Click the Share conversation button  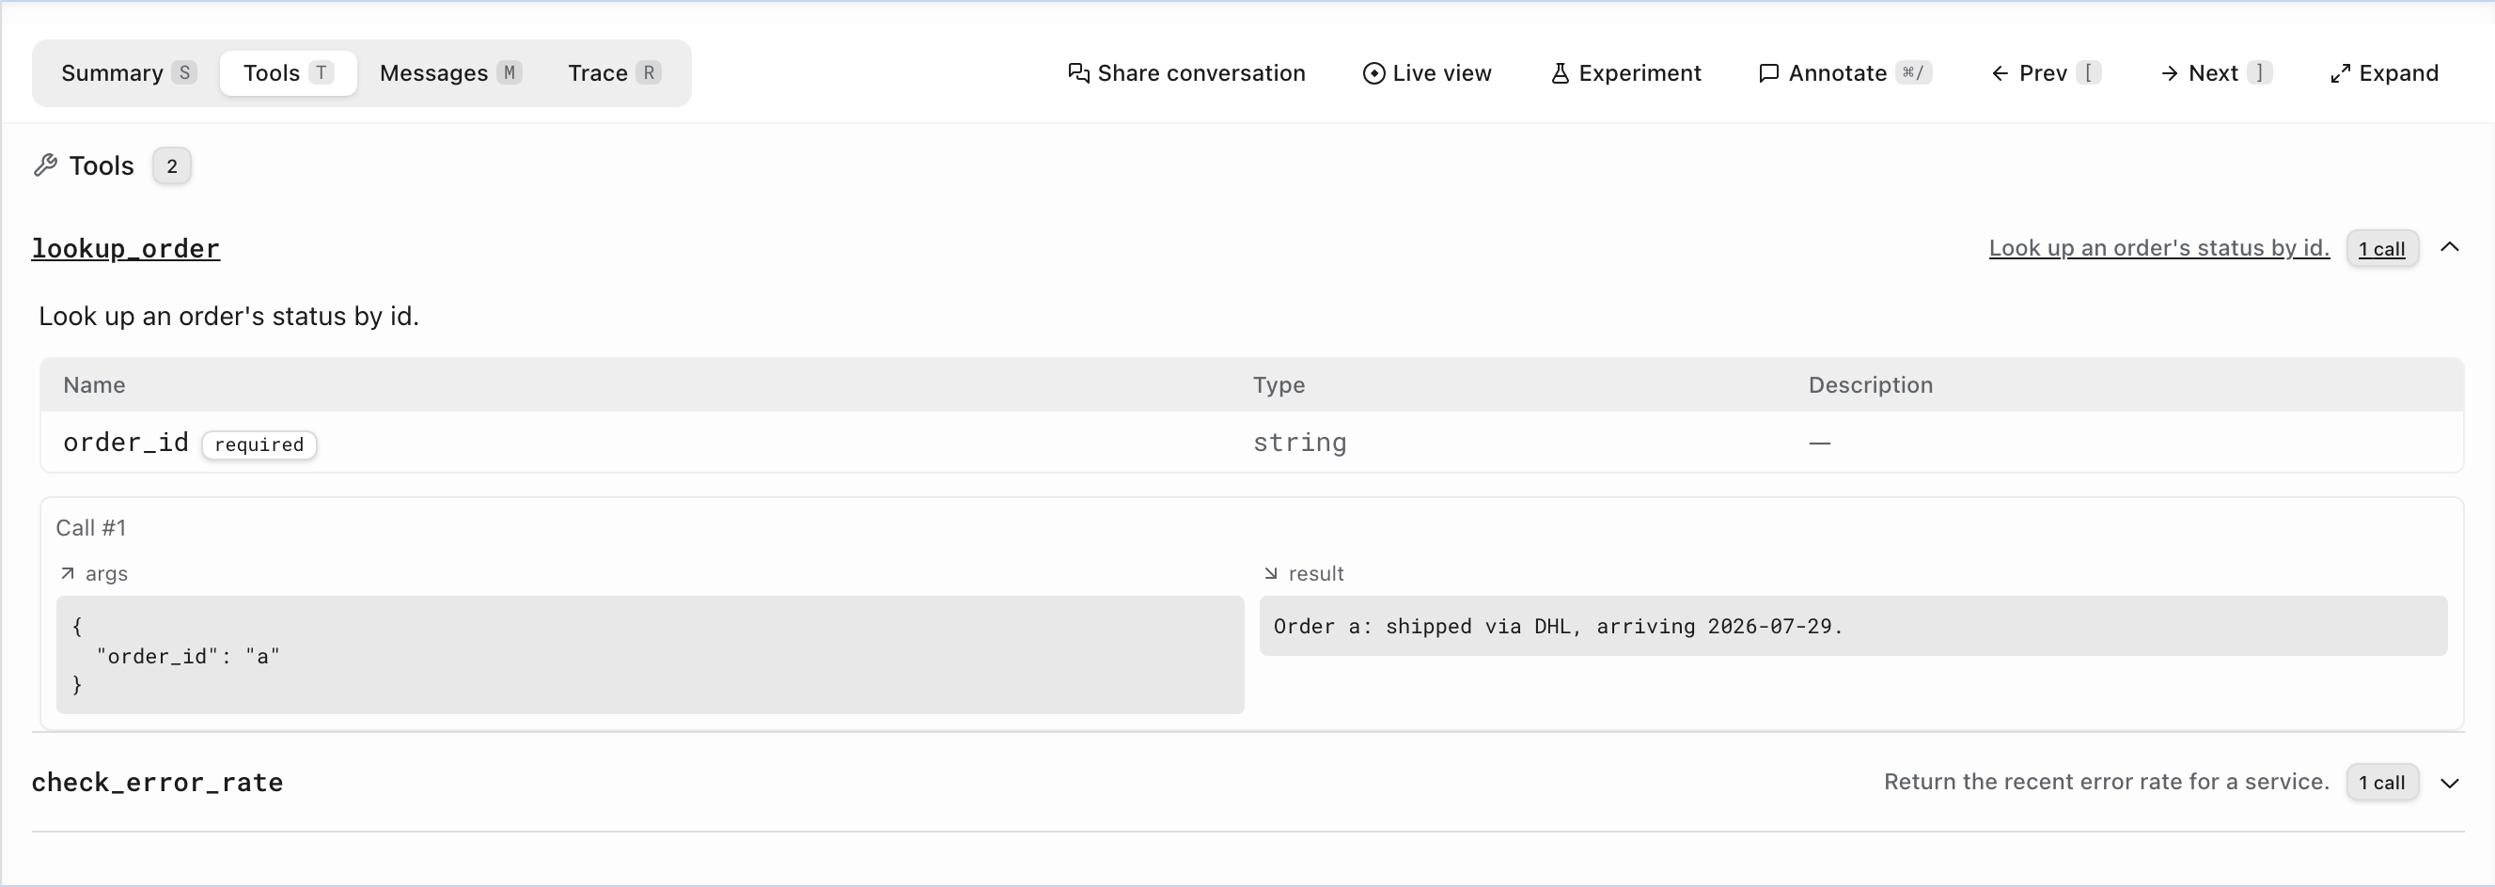tap(1186, 73)
